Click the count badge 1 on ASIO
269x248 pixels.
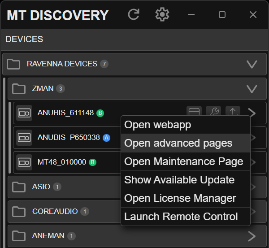click(57, 187)
